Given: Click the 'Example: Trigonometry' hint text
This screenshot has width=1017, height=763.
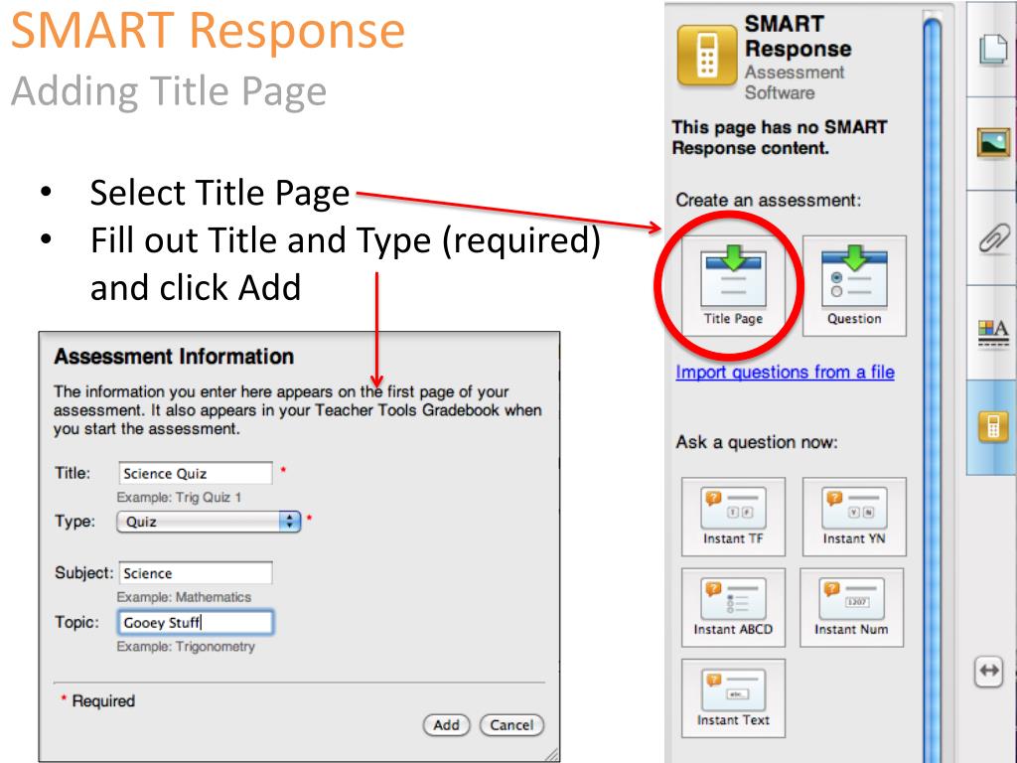Looking at the screenshot, I should click(x=186, y=647).
